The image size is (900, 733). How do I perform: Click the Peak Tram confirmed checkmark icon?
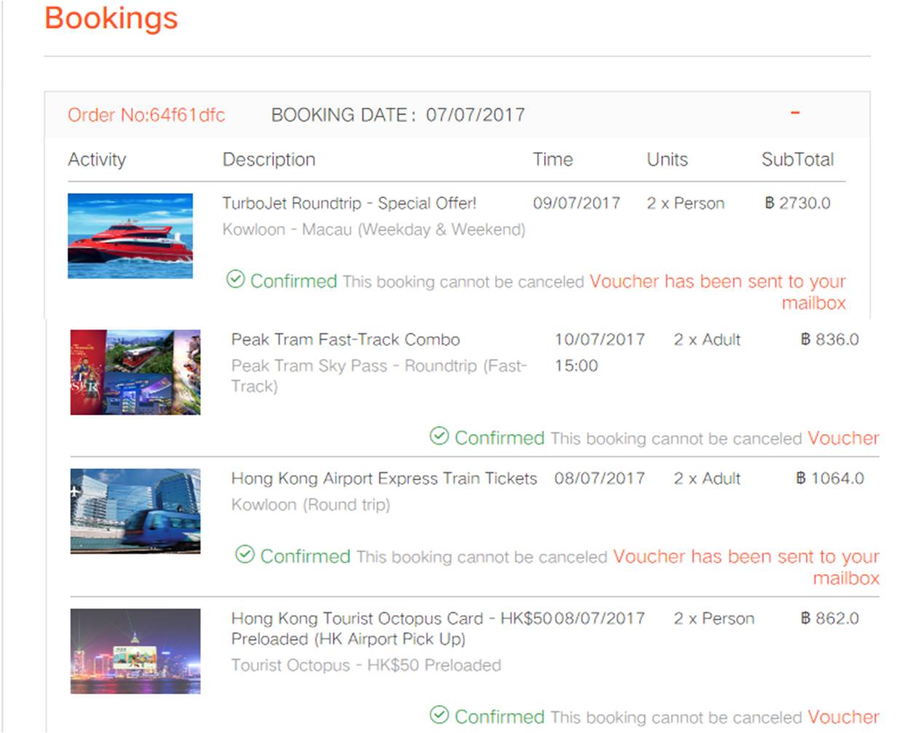[439, 436]
